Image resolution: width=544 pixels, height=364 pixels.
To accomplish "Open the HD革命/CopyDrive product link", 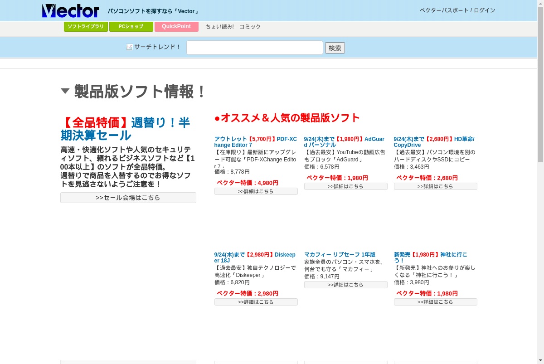I will [434, 142].
